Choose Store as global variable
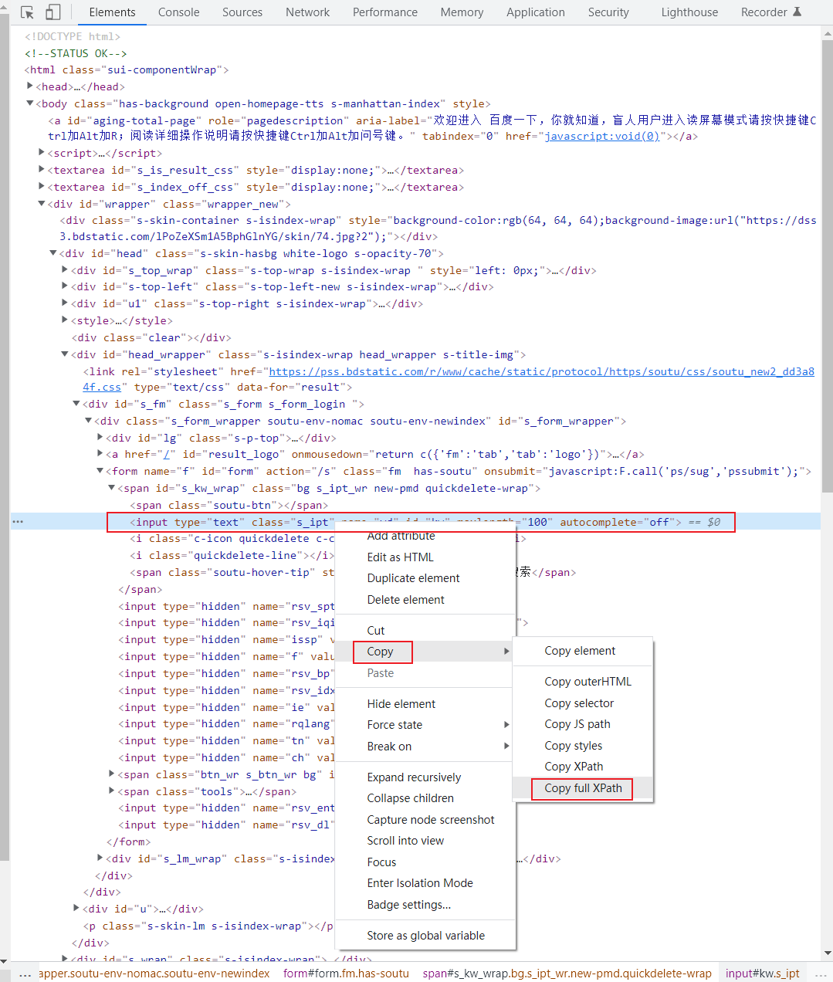Screen dimensions: 833x982 pos(425,936)
